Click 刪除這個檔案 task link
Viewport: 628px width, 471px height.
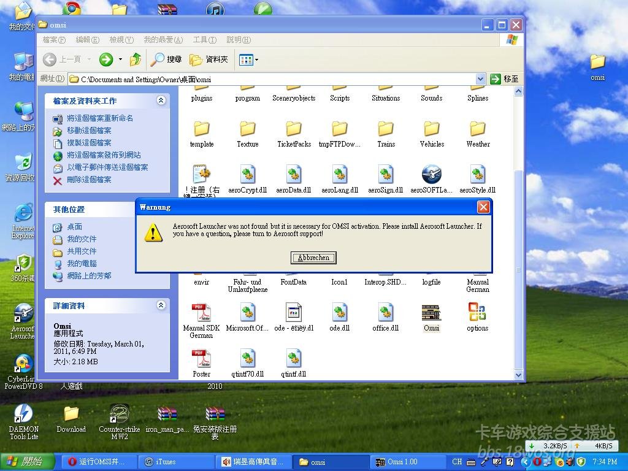[x=89, y=180]
